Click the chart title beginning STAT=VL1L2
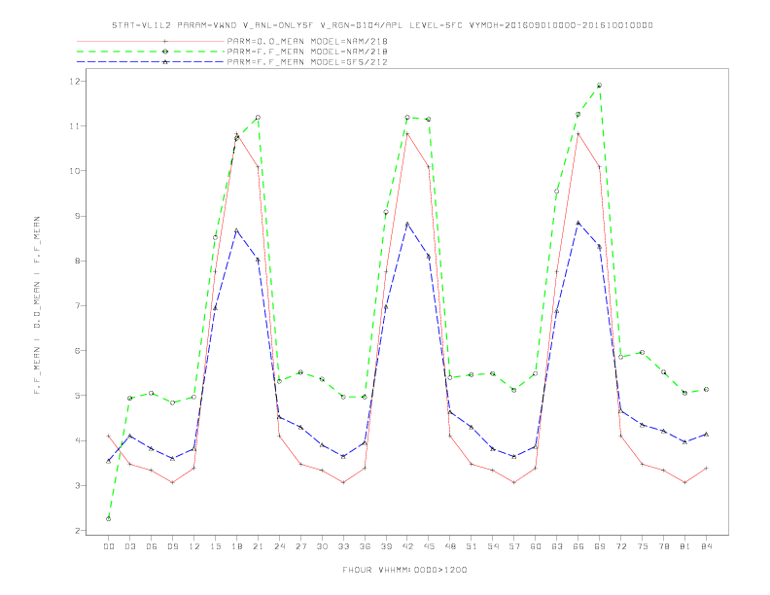Screen dimensions: 770x595 (382, 25)
